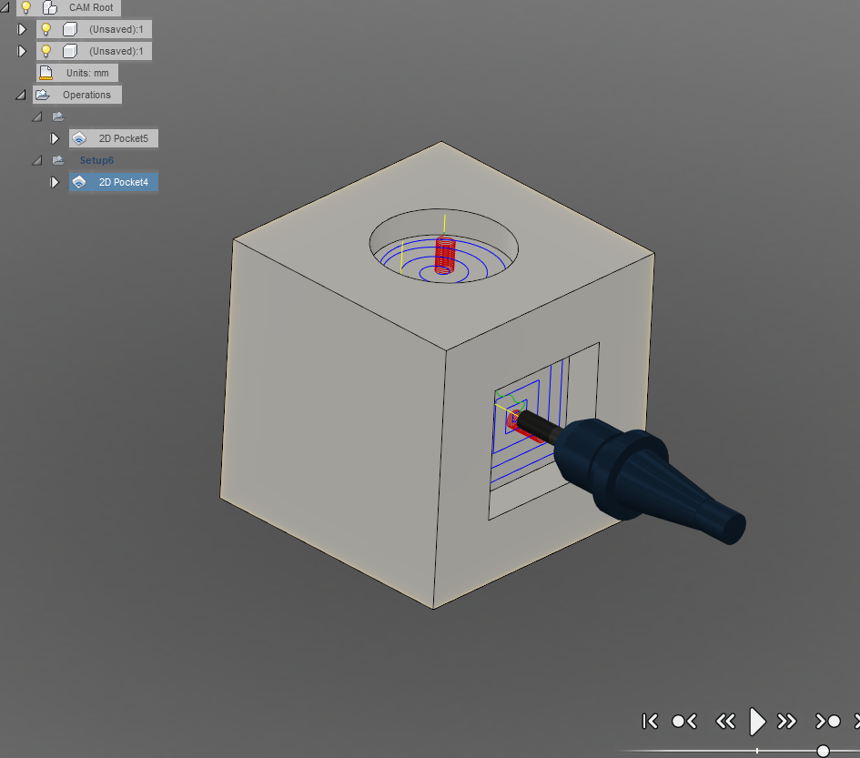Expand the 2D Pocket5 tree node
This screenshot has width=860, height=758.
point(56,137)
